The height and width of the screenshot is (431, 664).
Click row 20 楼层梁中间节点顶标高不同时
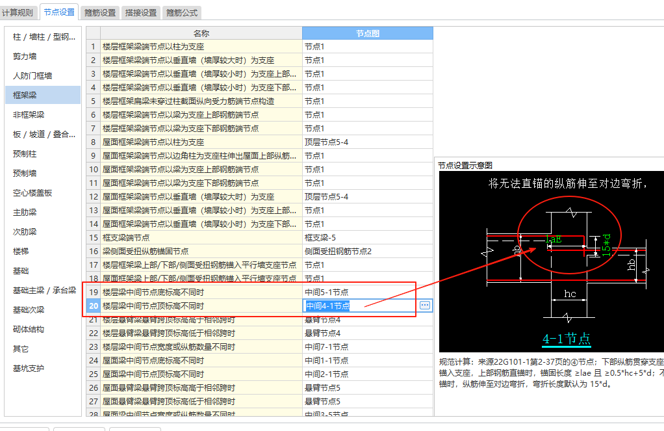click(x=201, y=306)
